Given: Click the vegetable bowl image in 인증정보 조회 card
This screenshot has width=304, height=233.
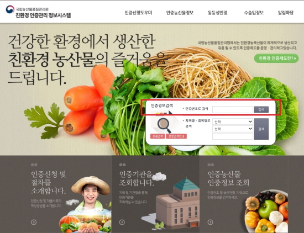Looking at the screenshot, I should tap(266, 211).
